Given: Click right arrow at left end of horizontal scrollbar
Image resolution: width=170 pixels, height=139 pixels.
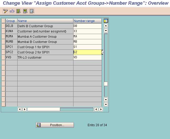Looking at the screenshot, I should 24,109.
